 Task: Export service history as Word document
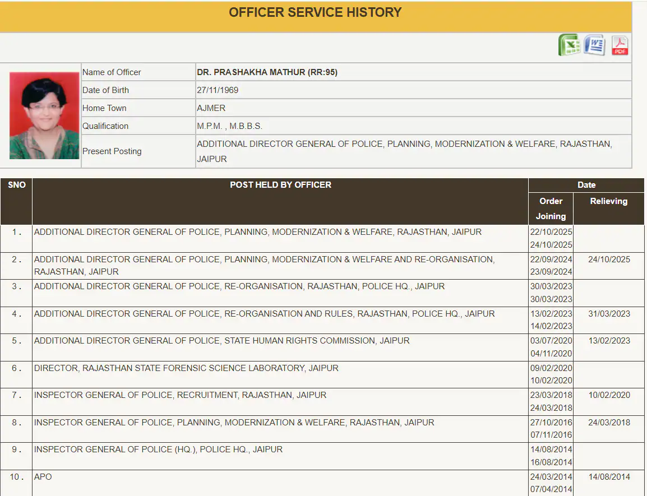(595, 45)
